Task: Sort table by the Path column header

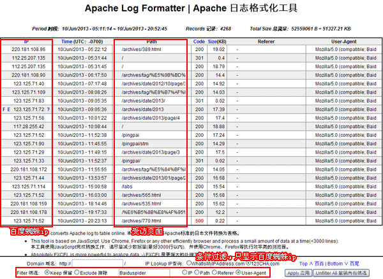Action: click(x=152, y=41)
